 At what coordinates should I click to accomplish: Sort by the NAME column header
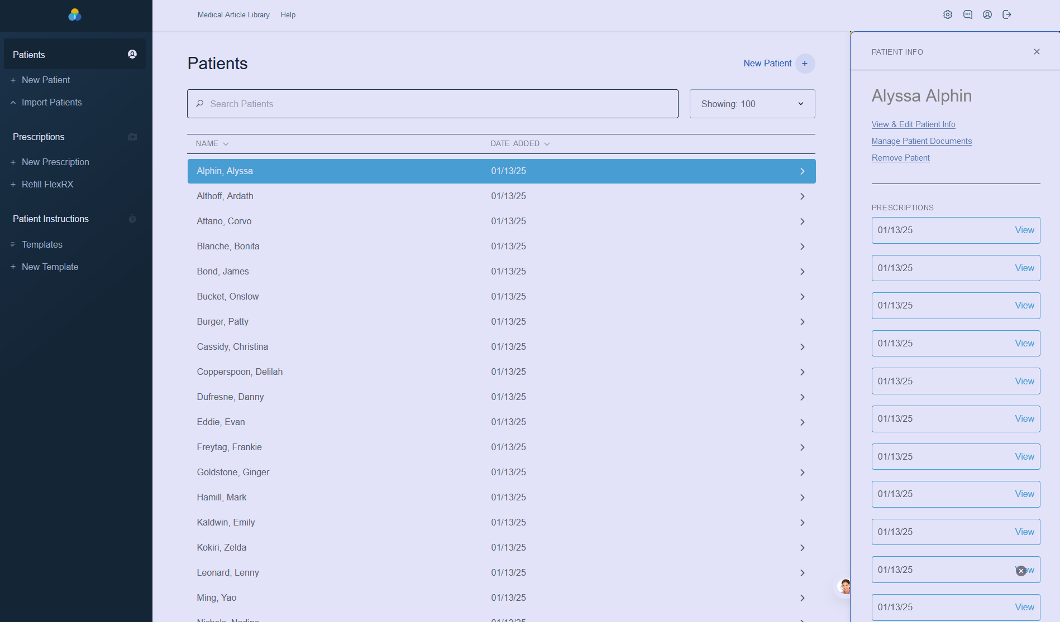212,143
